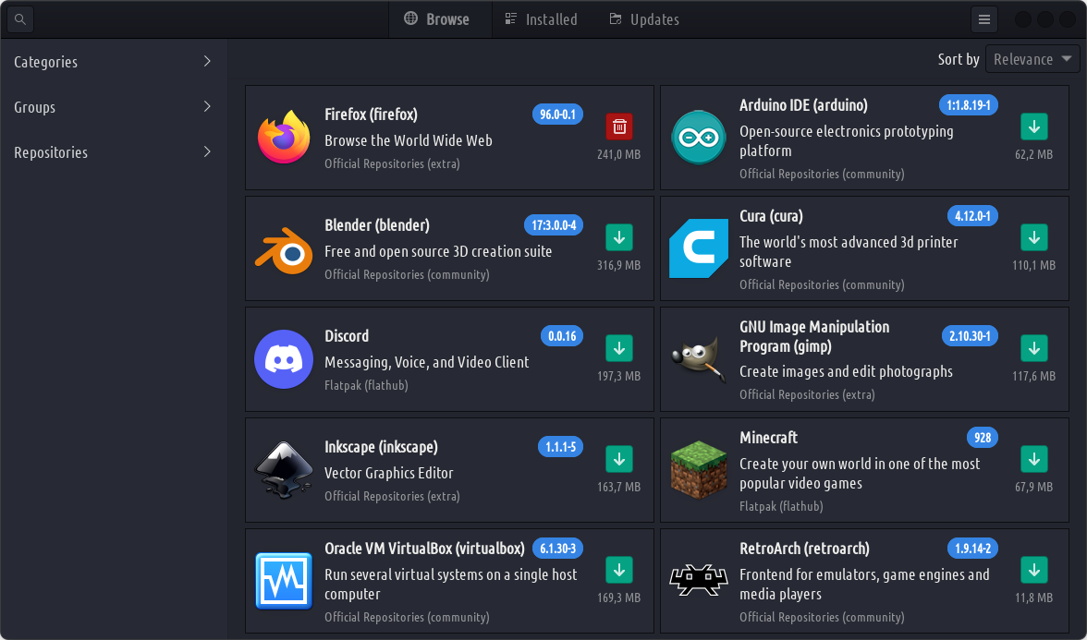Open Oracle VM VirtualBox details
Viewport: 1087px width, 640px height.
tap(424, 549)
